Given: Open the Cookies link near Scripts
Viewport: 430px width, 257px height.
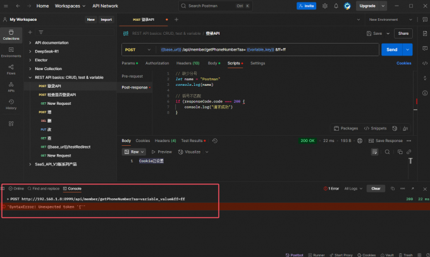Looking at the screenshot, I should (403, 63).
